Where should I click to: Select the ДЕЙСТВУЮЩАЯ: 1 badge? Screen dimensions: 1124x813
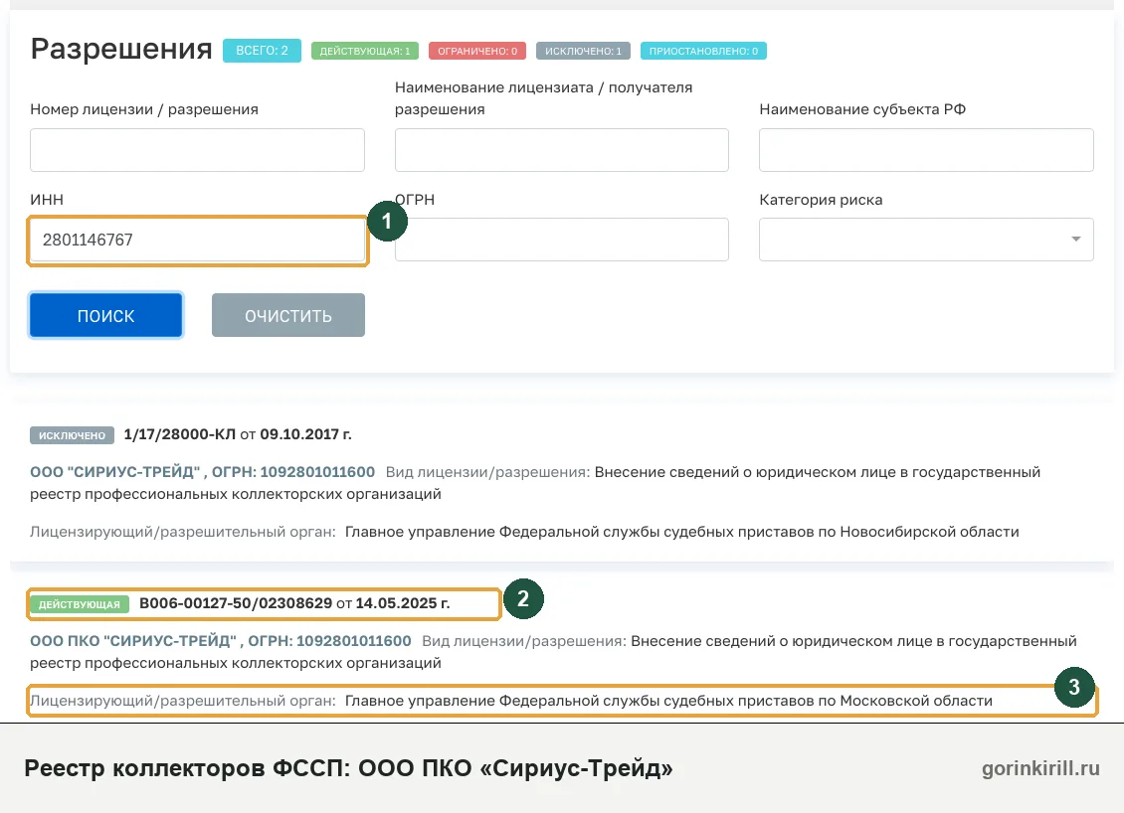click(365, 51)
